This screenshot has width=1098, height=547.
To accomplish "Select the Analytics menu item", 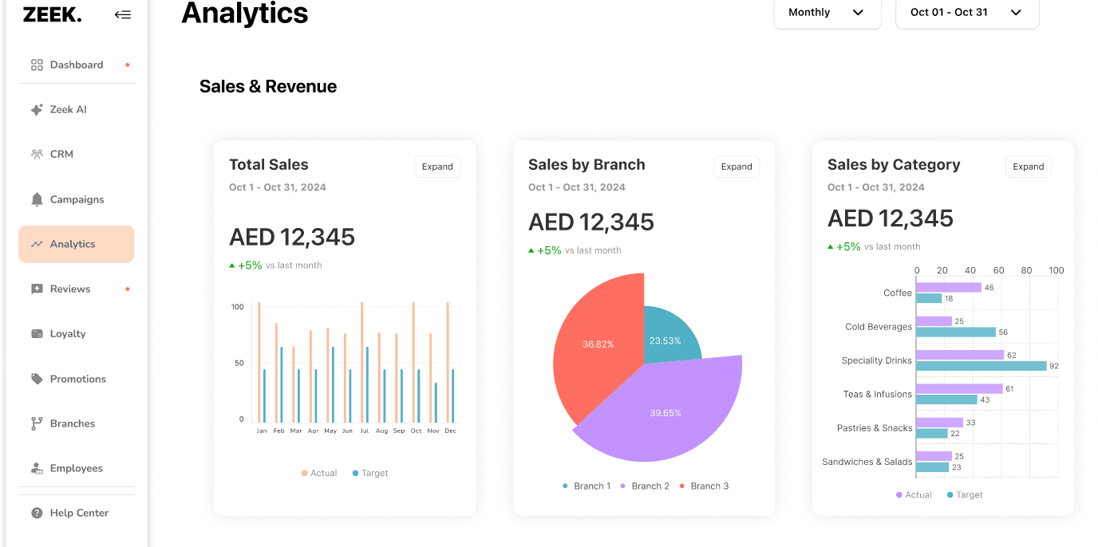I will [77, 244].
